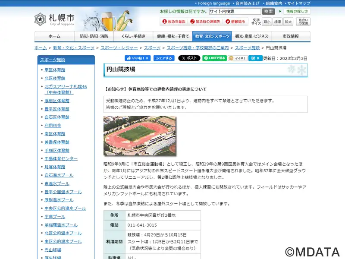345x259 pixels.
Task: Click the LINEで送る button
Action: 214,58
